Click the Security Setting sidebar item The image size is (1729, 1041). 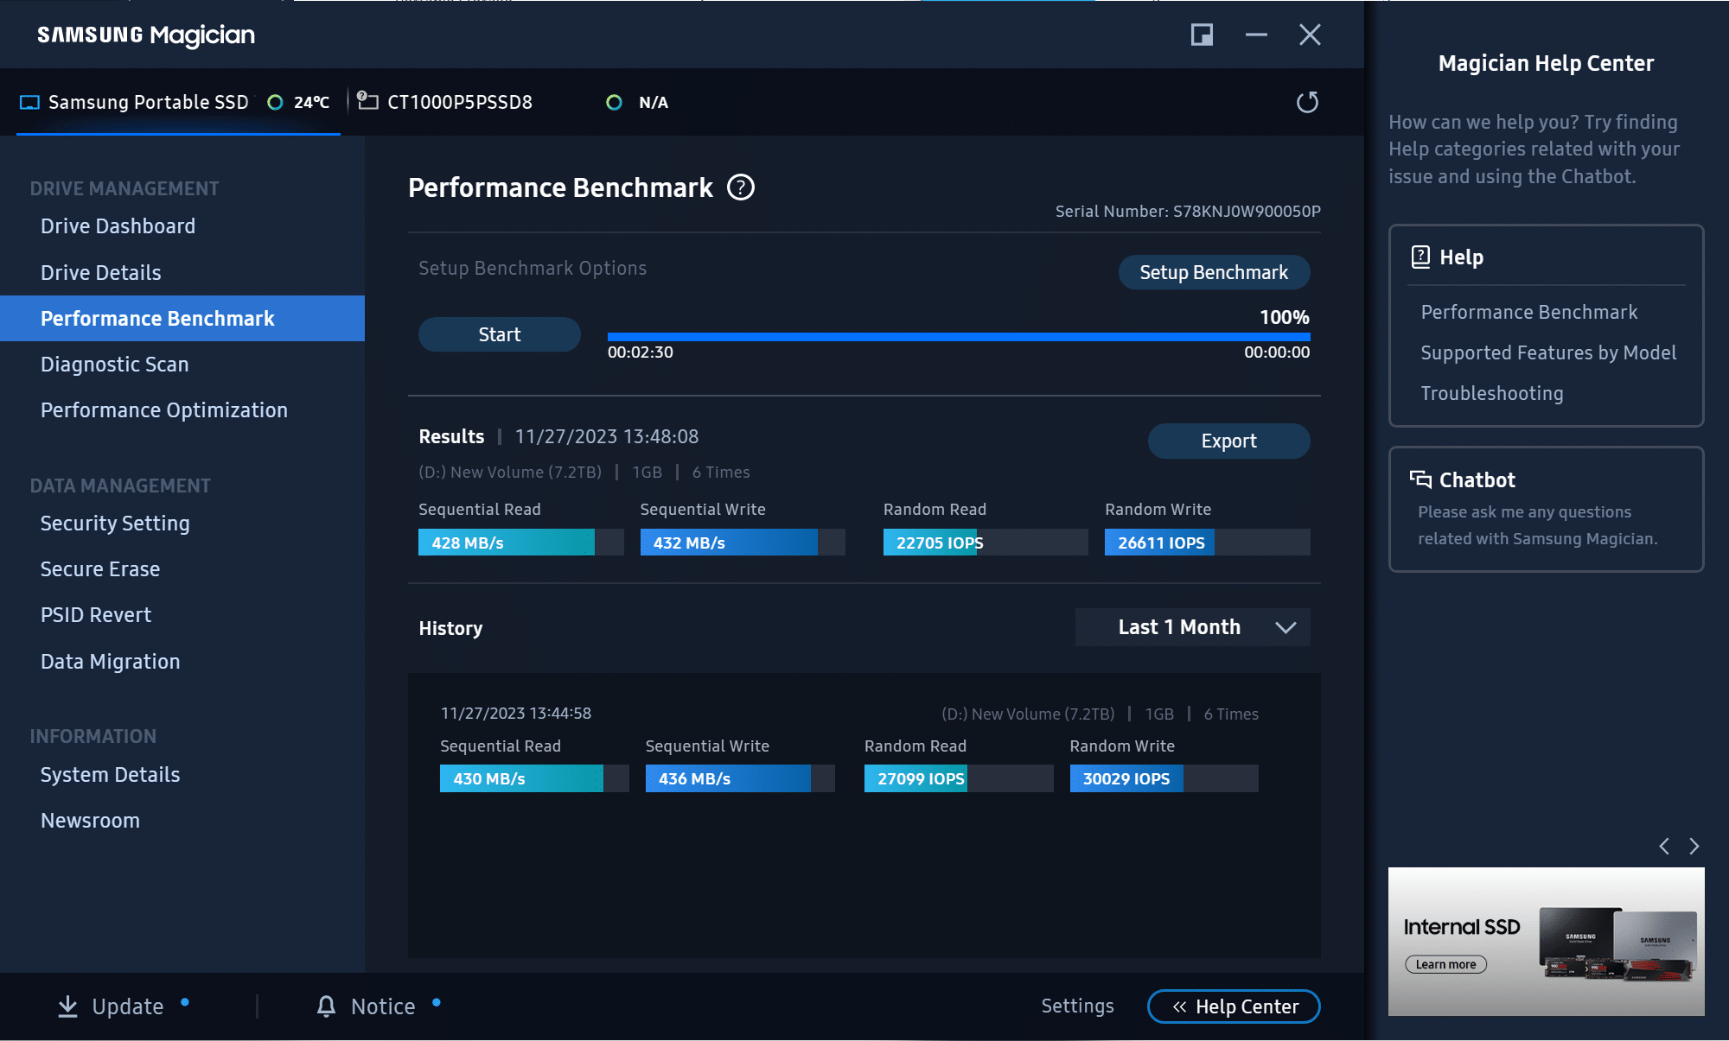point(116,523)
